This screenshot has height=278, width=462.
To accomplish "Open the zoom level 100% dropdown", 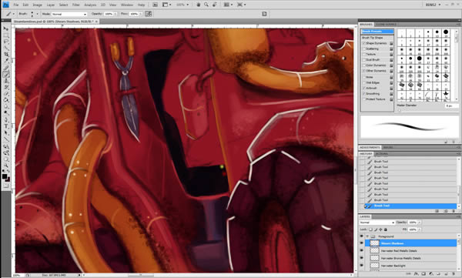I will 182,5.
